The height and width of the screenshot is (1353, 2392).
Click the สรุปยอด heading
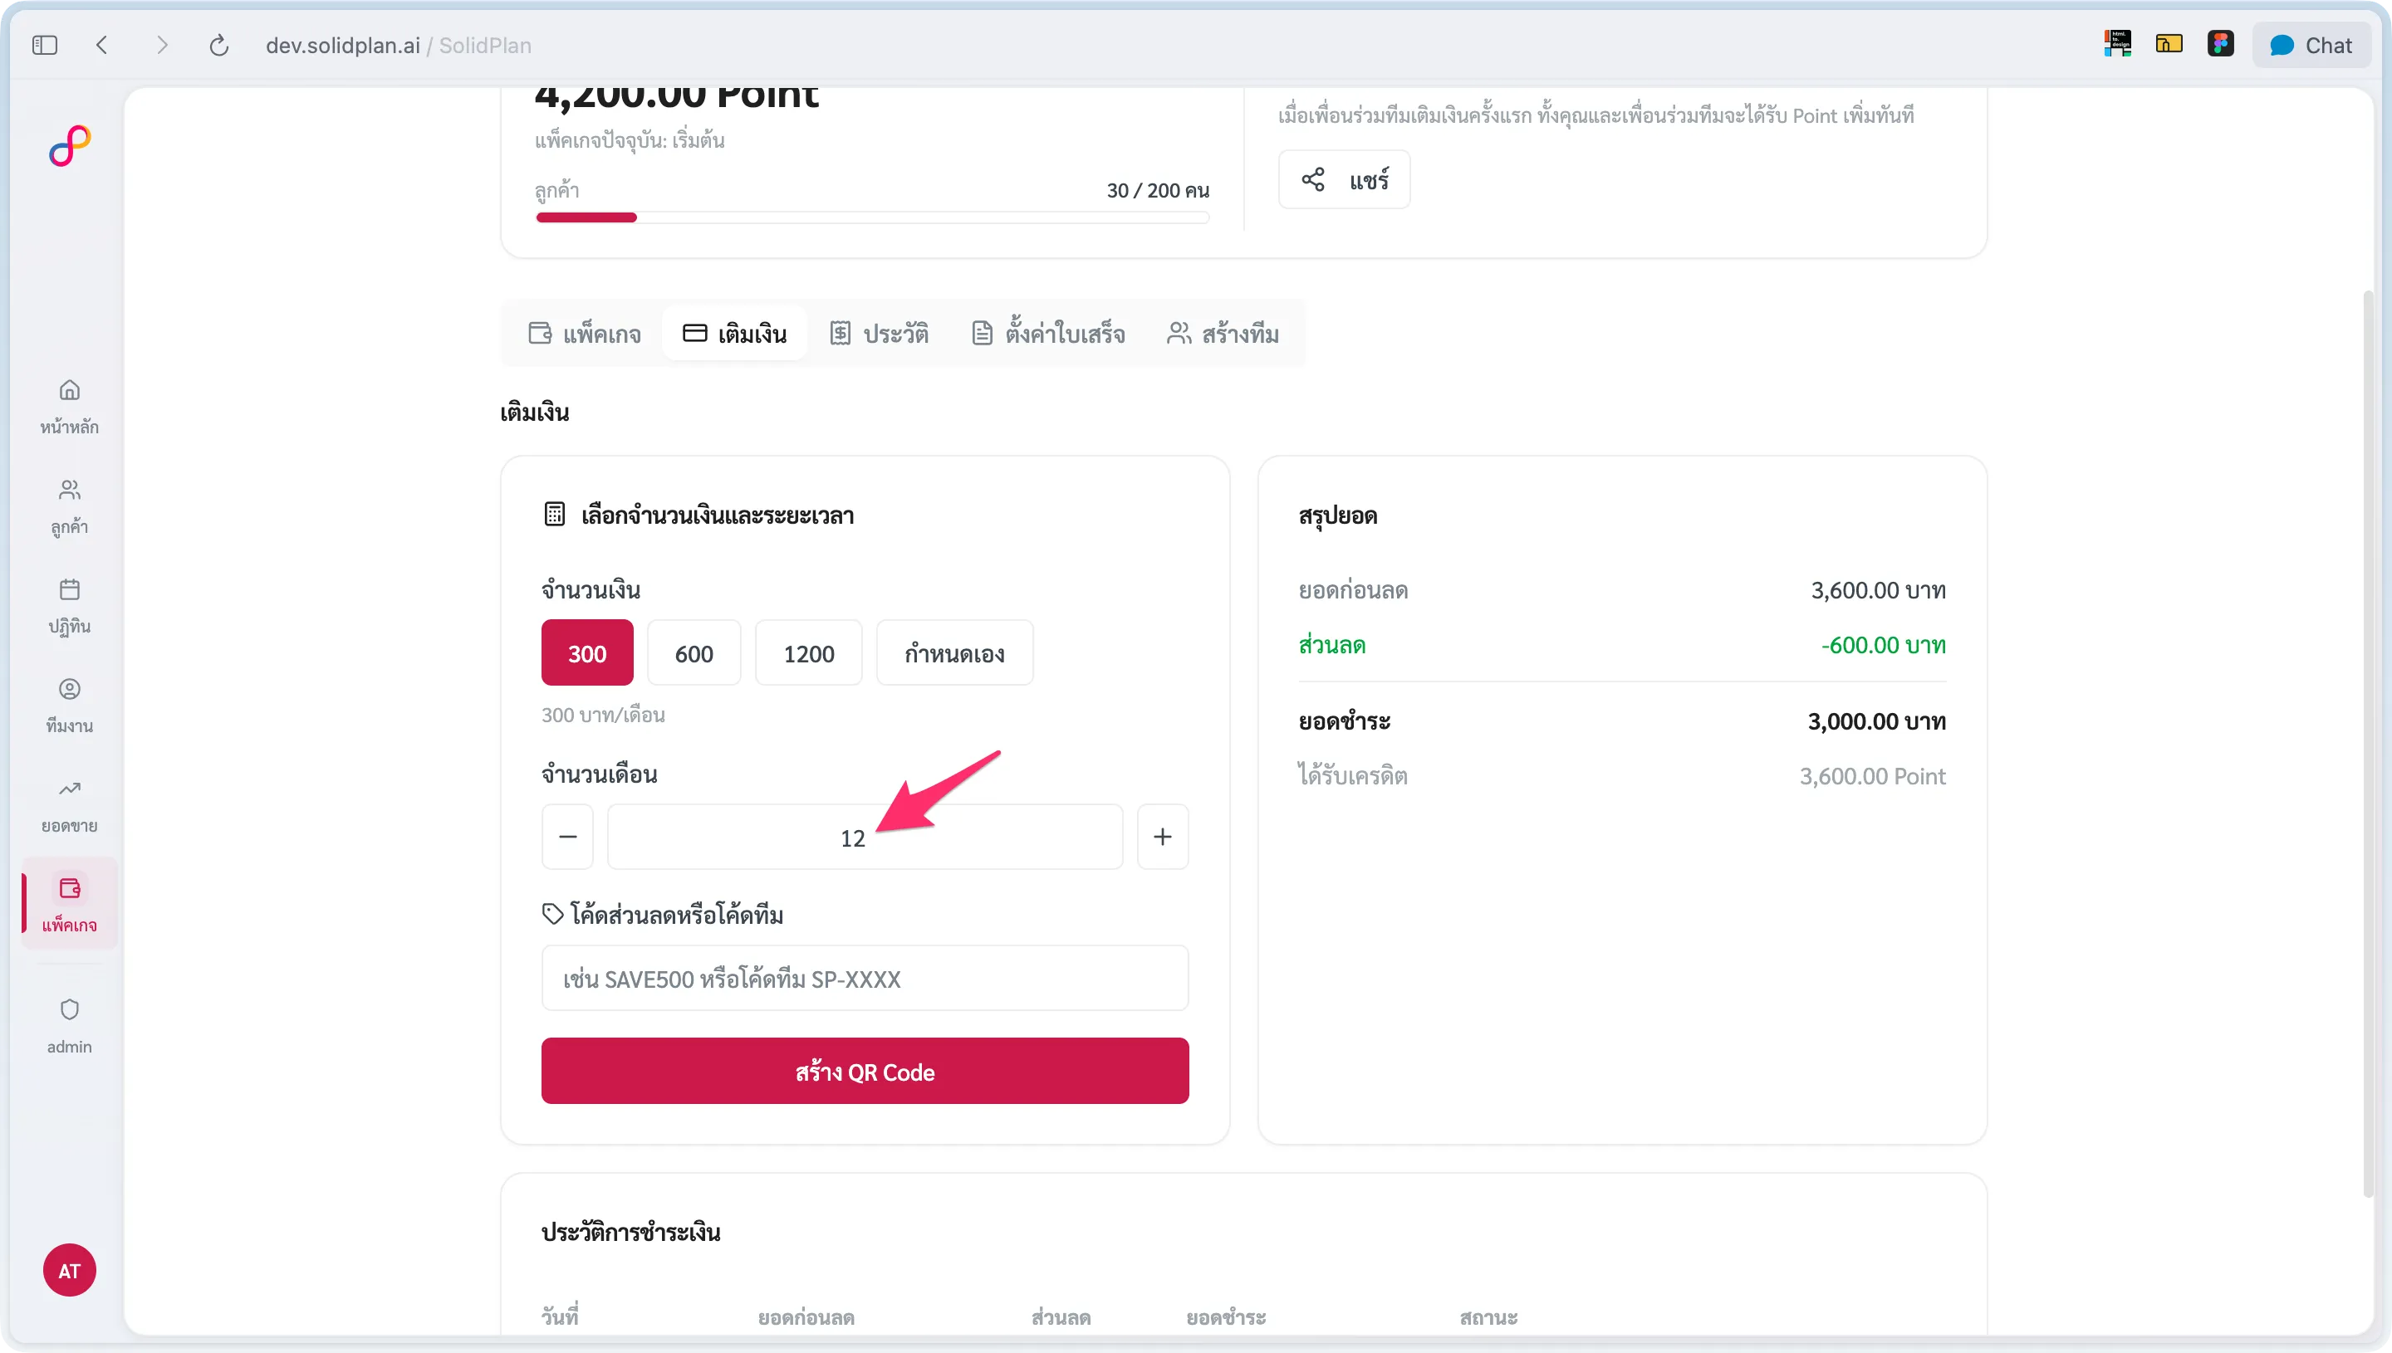coord(1338,515)
